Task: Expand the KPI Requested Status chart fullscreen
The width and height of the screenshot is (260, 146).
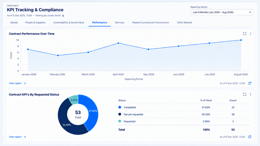Action: pos(245,94)
